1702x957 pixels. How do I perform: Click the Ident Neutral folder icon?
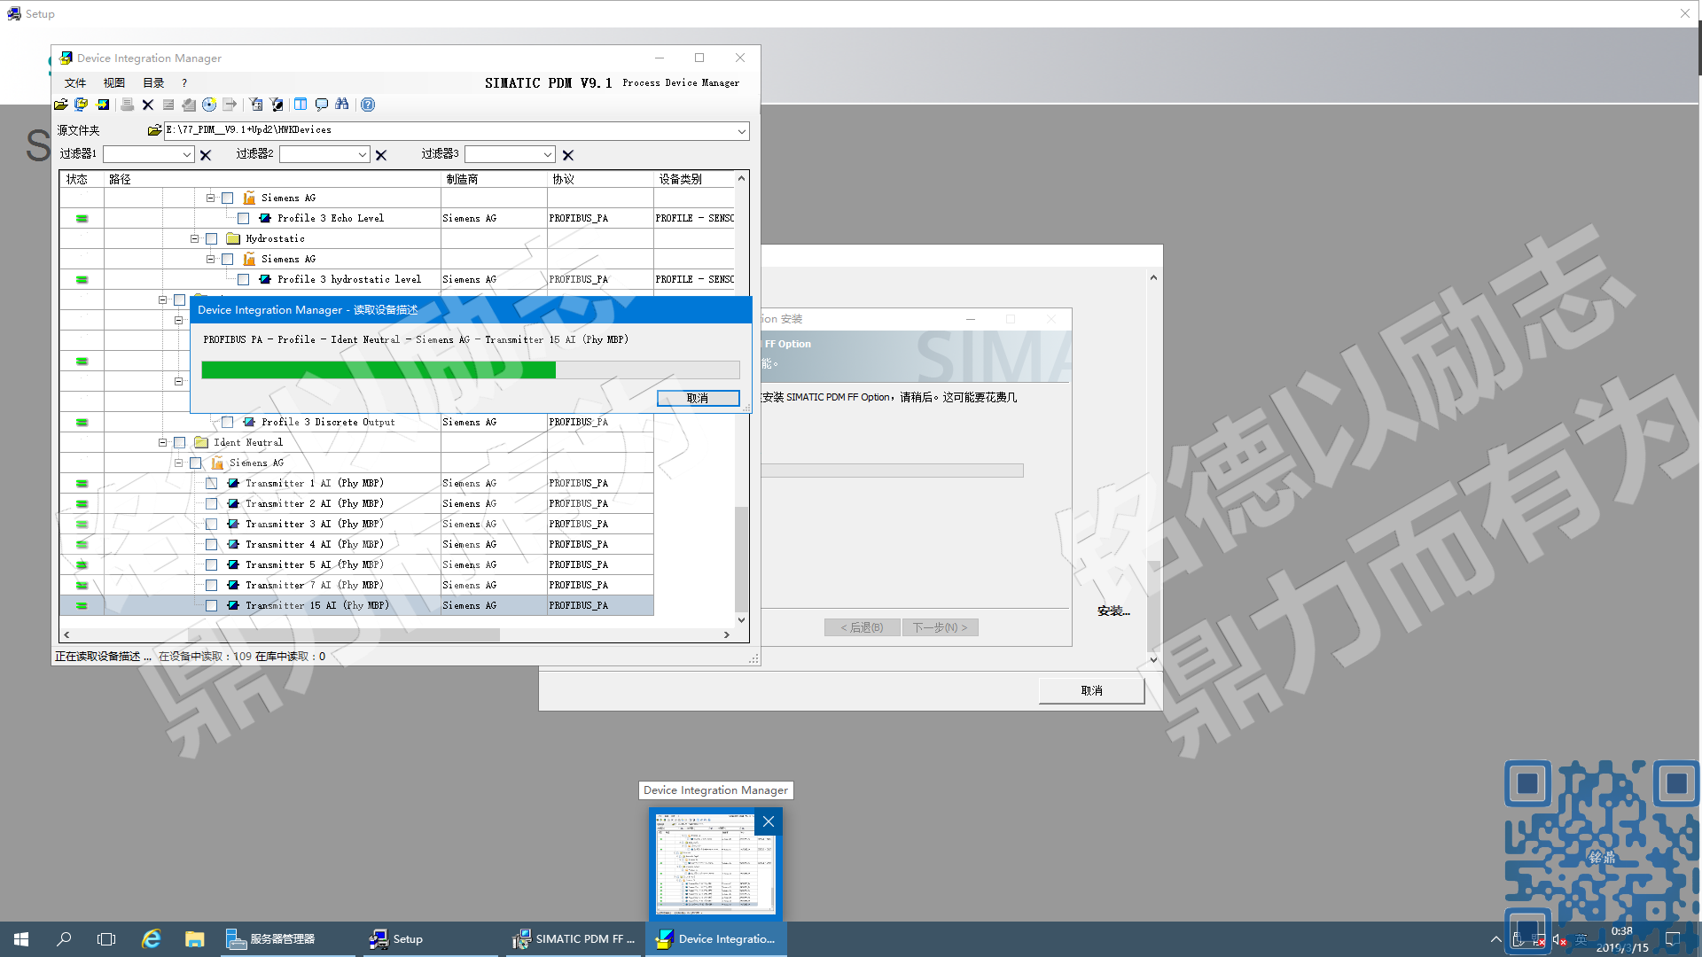[201, 443]
